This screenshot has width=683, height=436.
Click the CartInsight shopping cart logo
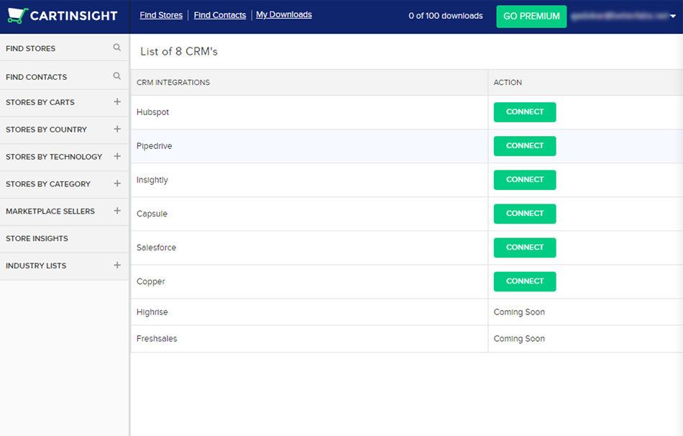(x=17, y=16)
